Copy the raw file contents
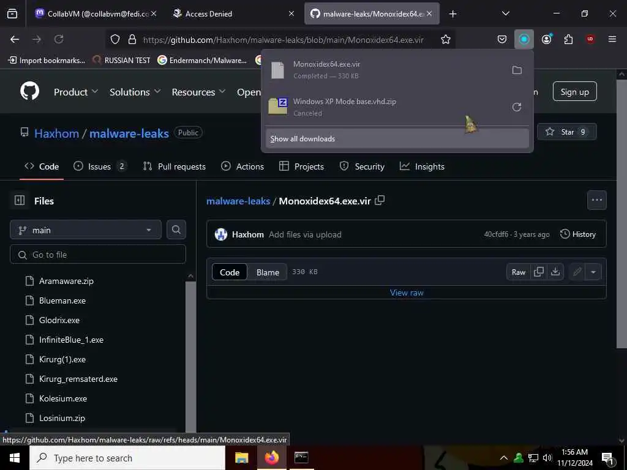 pyautogui.click(x=539, y=272)
